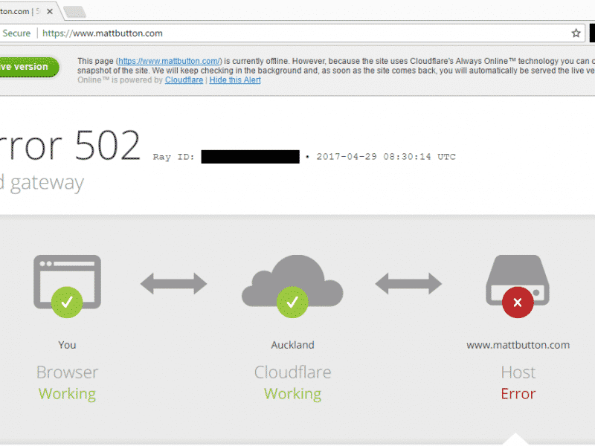Screen dimensions: 595x446
Task: Click the Host heading text
Action: pyautogui.click(x=518, y=372)
